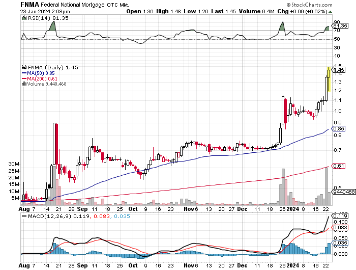Click the 1.0 price axis label
This screenshot has width=356, height=270.
(338, 111)
